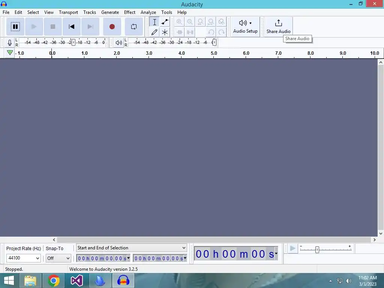Image resolution: width=384 pixels, height=288 pixels.
Task: Click the Pause button
Action: (x=15, y=27)
